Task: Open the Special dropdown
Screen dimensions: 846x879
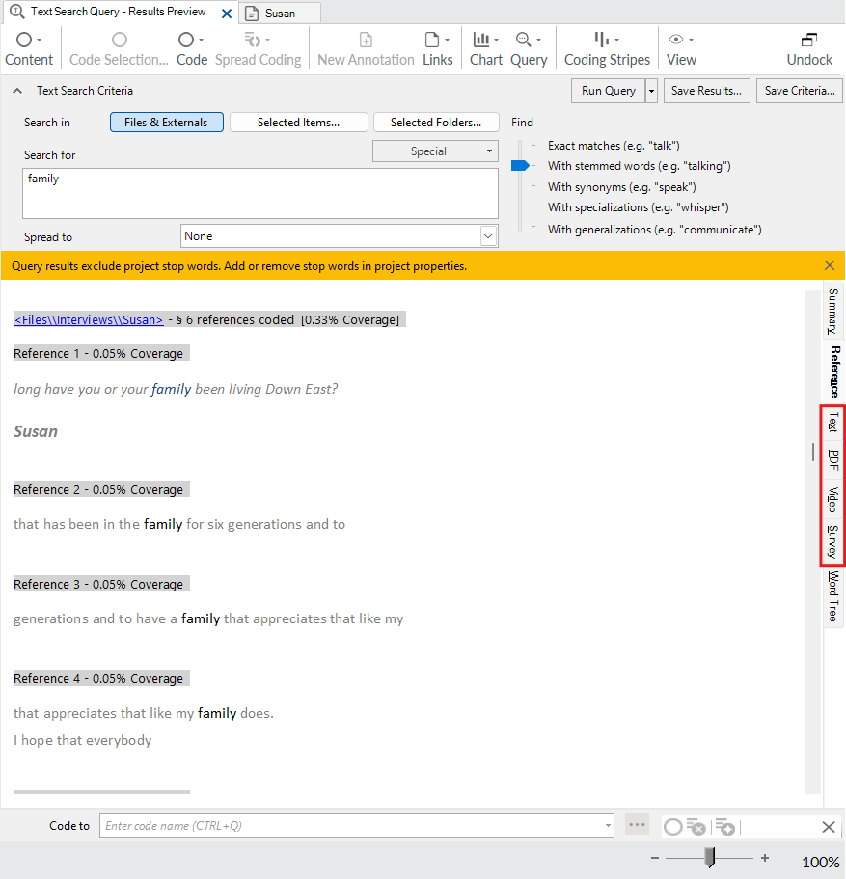Action: (436, 151)
